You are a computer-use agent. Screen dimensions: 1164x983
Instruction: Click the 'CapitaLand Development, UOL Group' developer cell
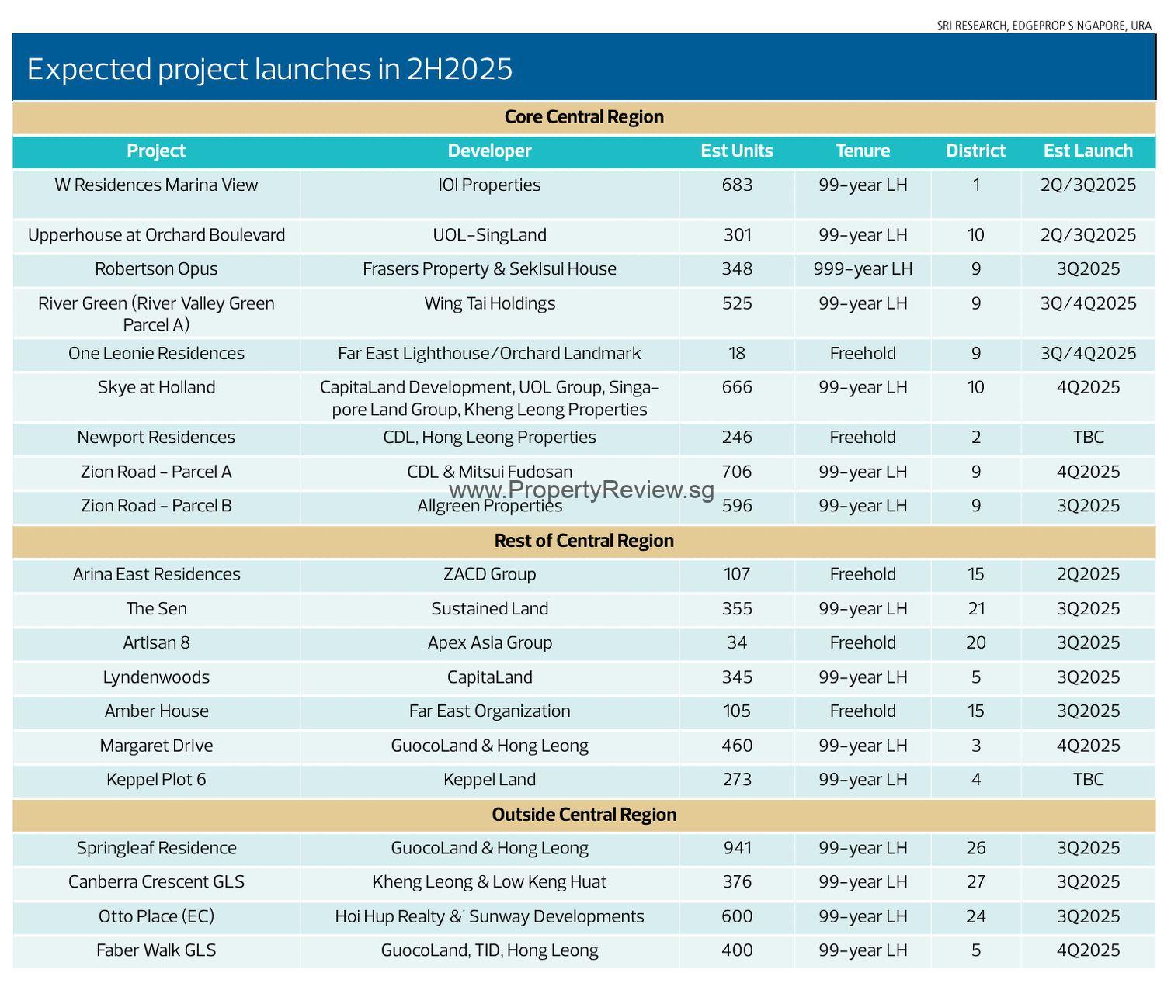tap(489, 398)
